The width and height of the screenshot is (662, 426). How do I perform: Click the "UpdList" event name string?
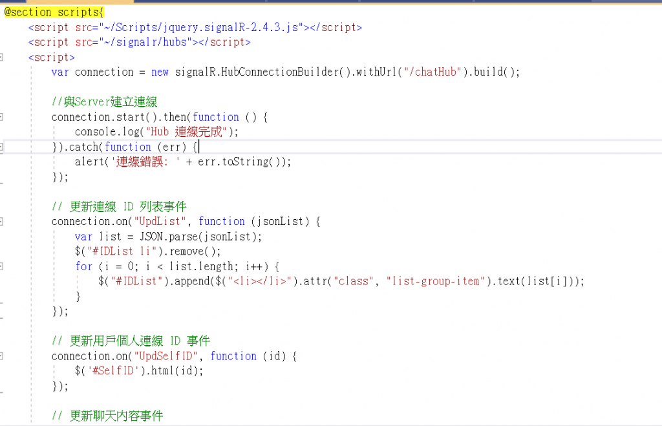(x=160, y=221)
